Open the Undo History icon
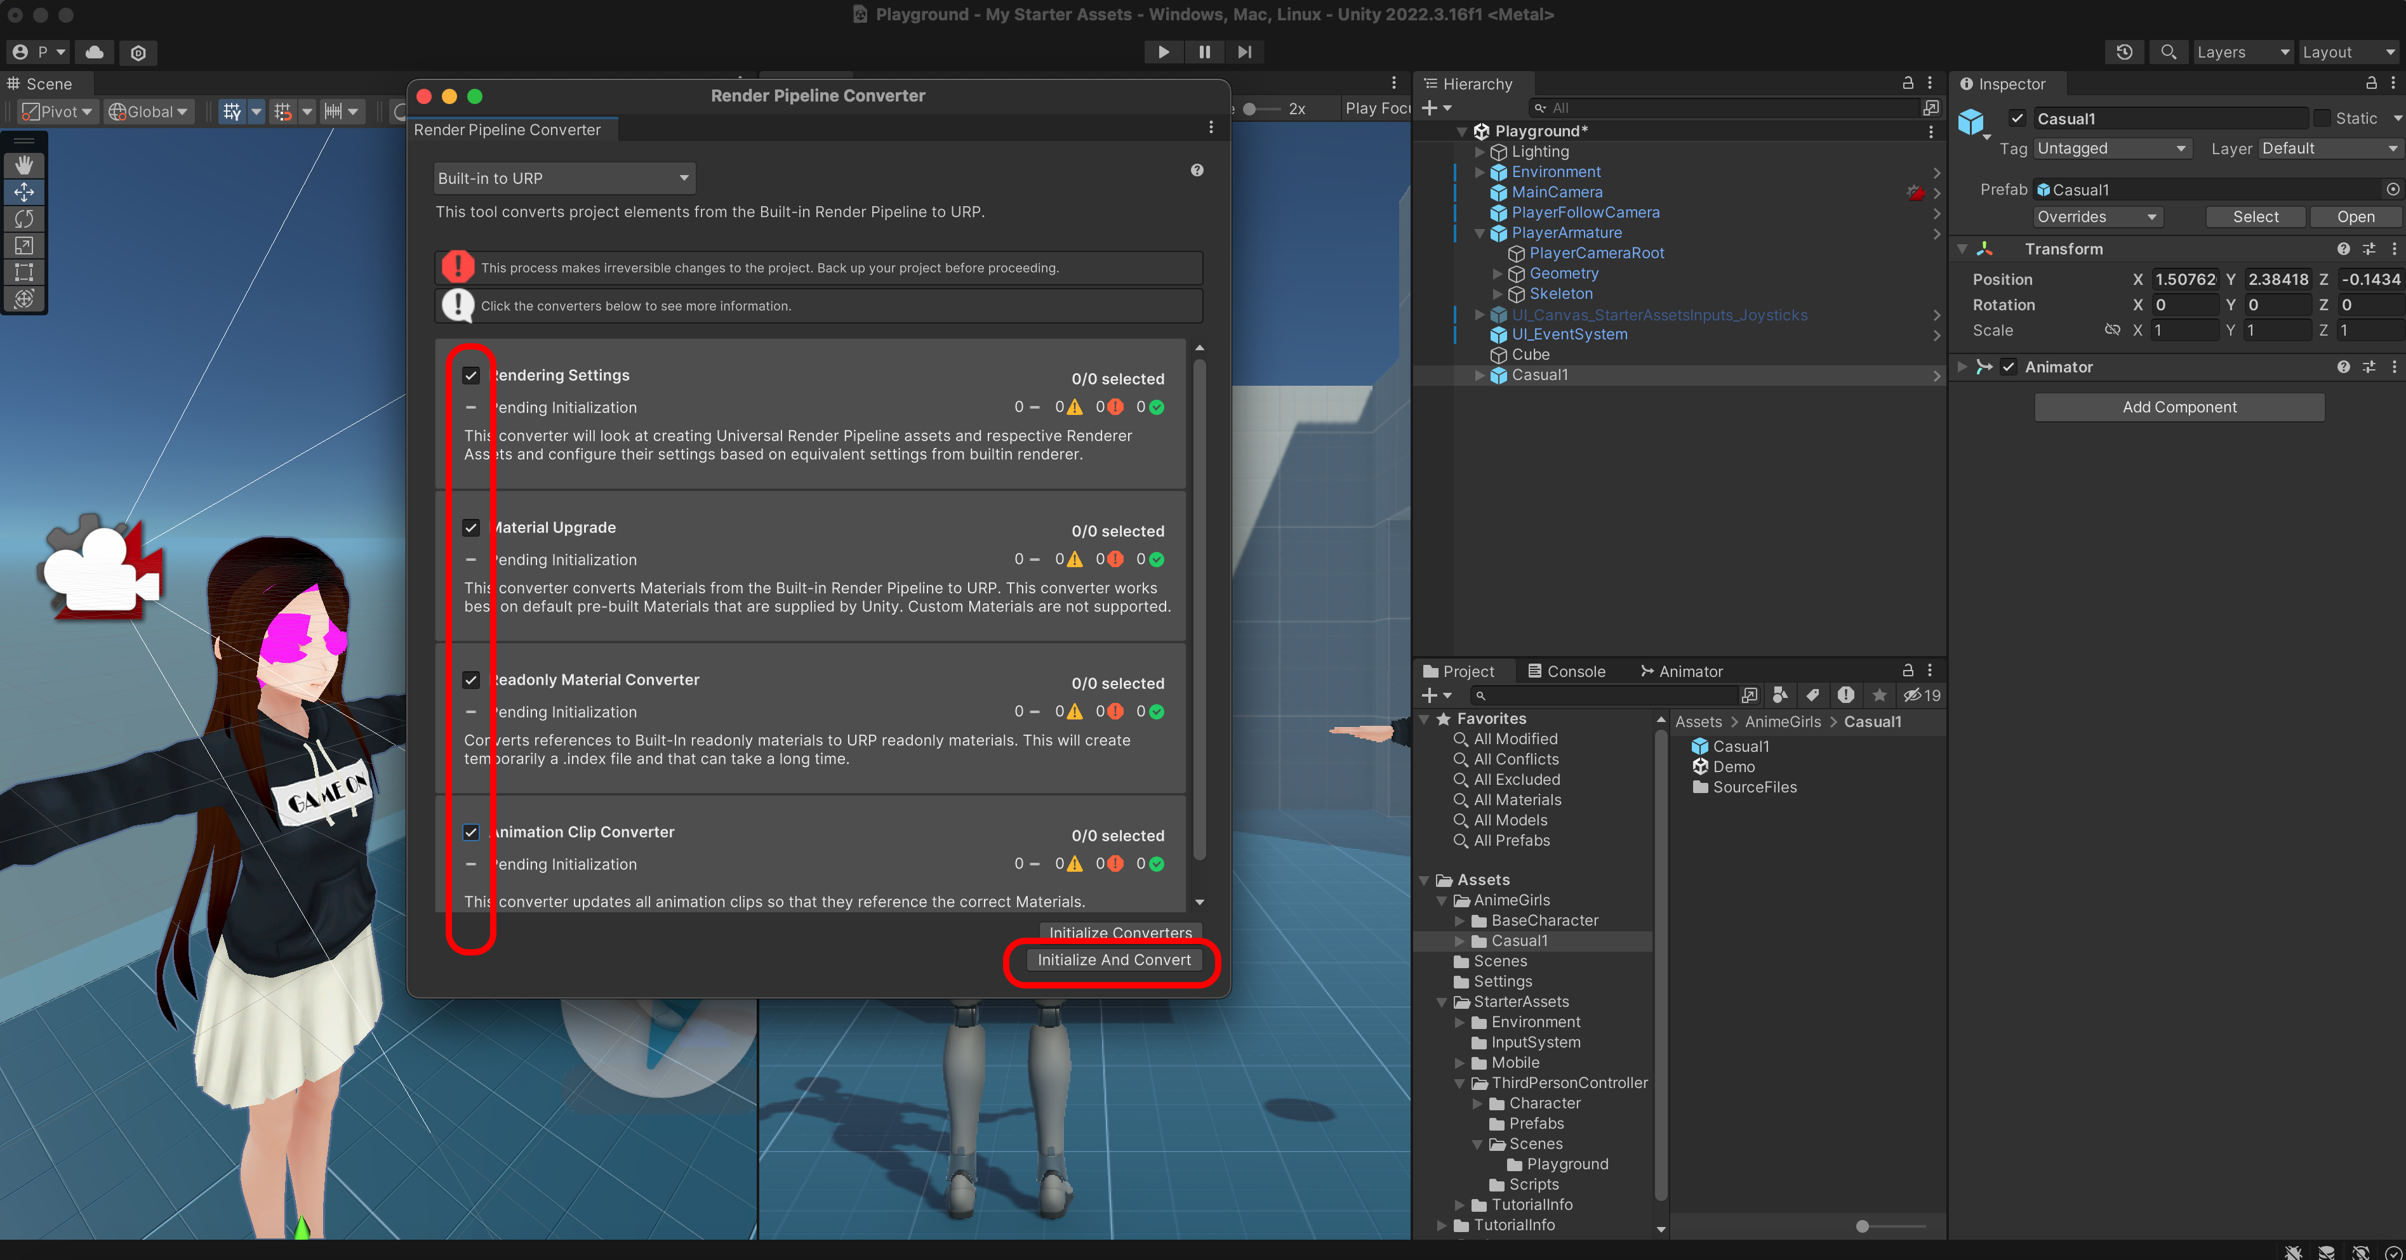 (x=2124, y=52)
